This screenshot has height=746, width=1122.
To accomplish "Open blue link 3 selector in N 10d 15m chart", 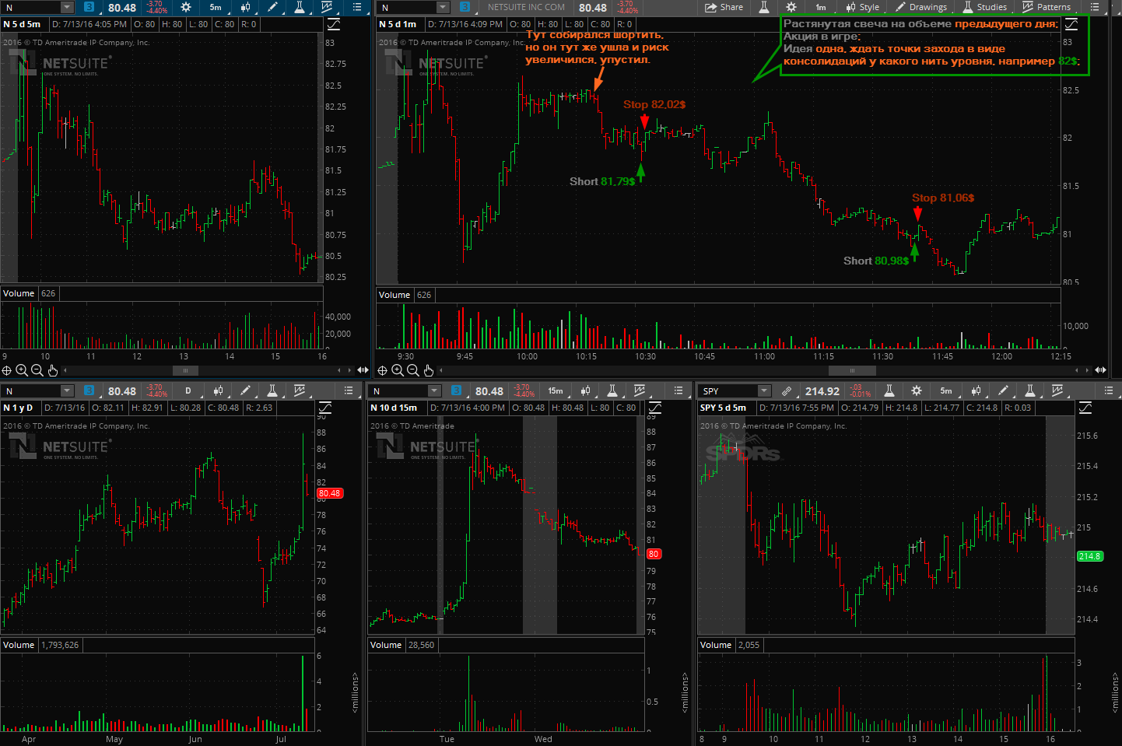I will (456, 391).
